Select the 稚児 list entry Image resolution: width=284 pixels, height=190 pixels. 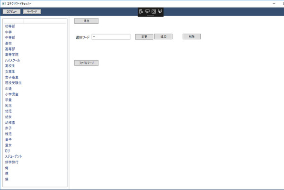pos(9,134)
